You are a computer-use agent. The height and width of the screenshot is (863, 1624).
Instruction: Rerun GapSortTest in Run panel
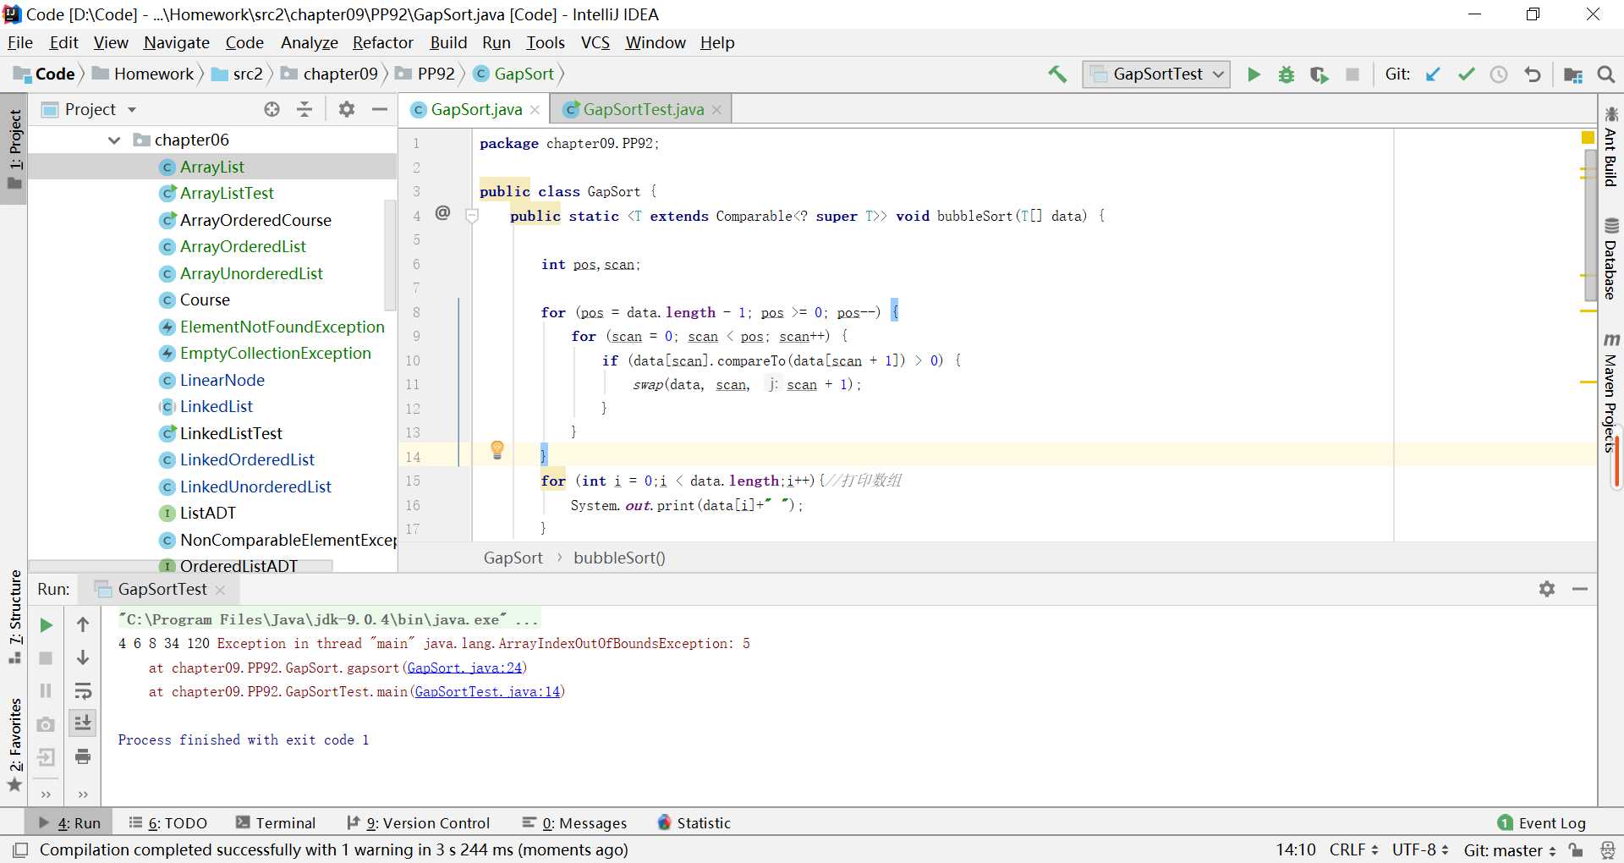coord(46,625)
